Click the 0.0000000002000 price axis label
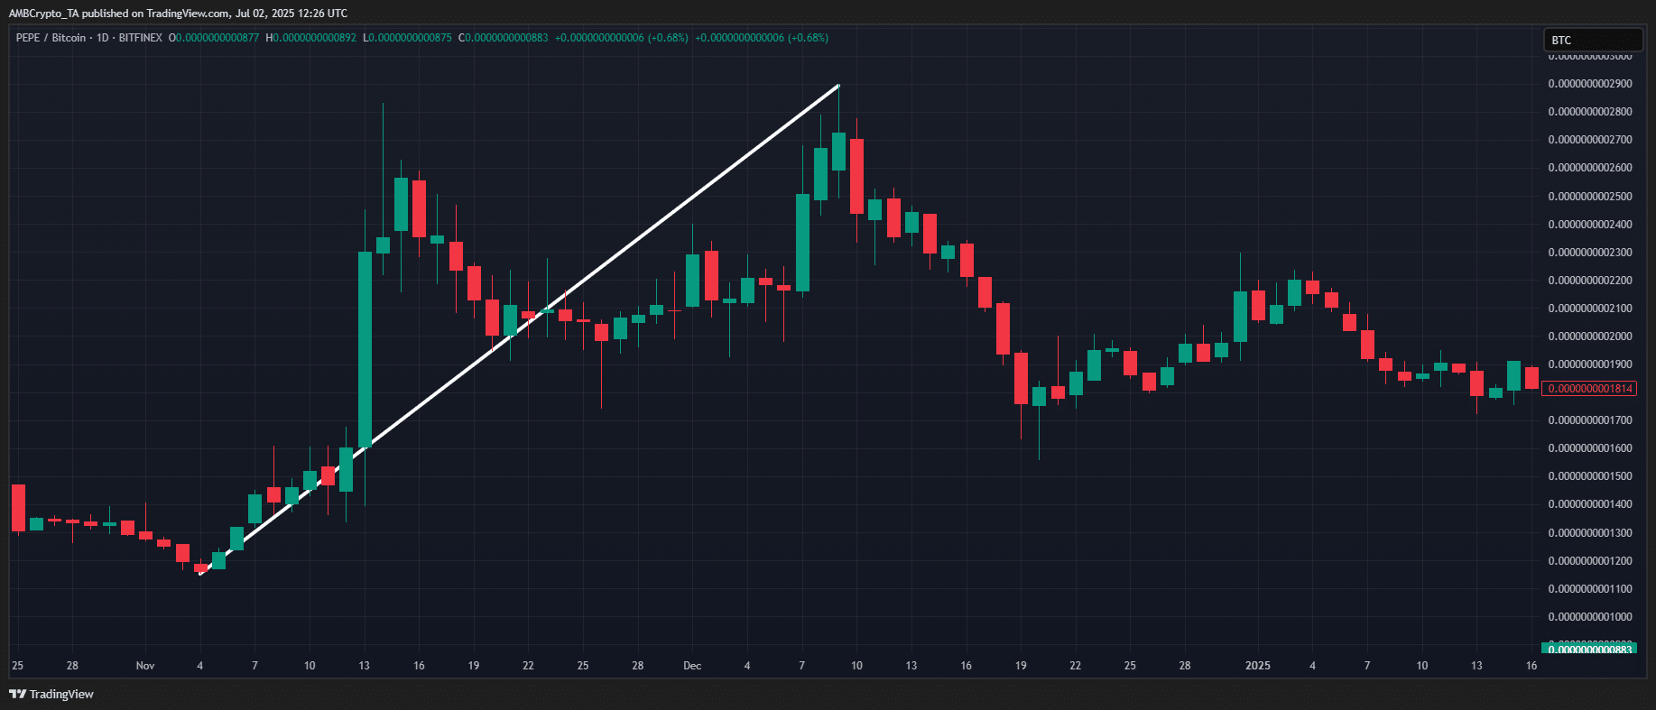1656x710 pixels. click(x=1589, y=337)
